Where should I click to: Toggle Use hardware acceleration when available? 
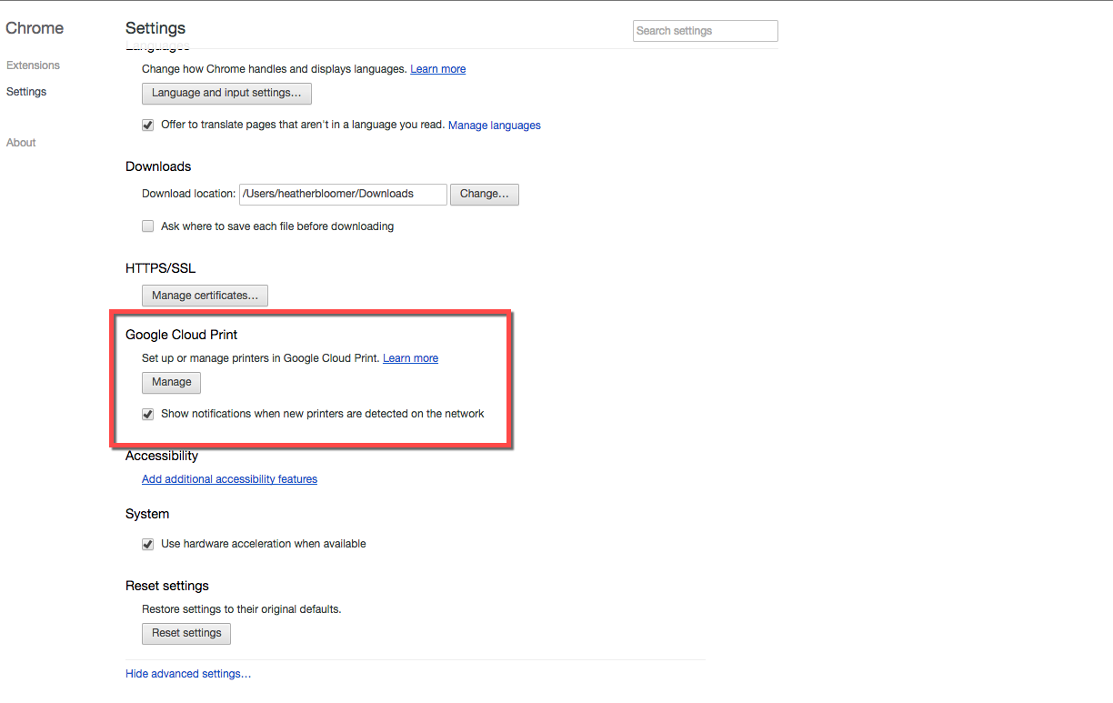147,544
